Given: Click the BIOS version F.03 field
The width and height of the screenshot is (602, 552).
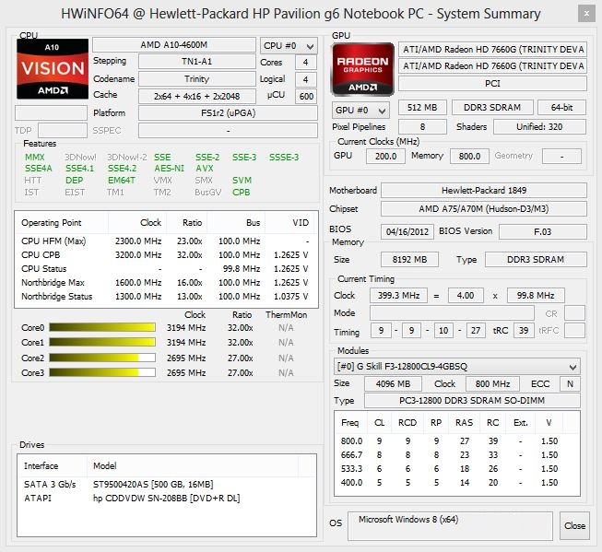Looking at the screenshot, I should (542, 232).
